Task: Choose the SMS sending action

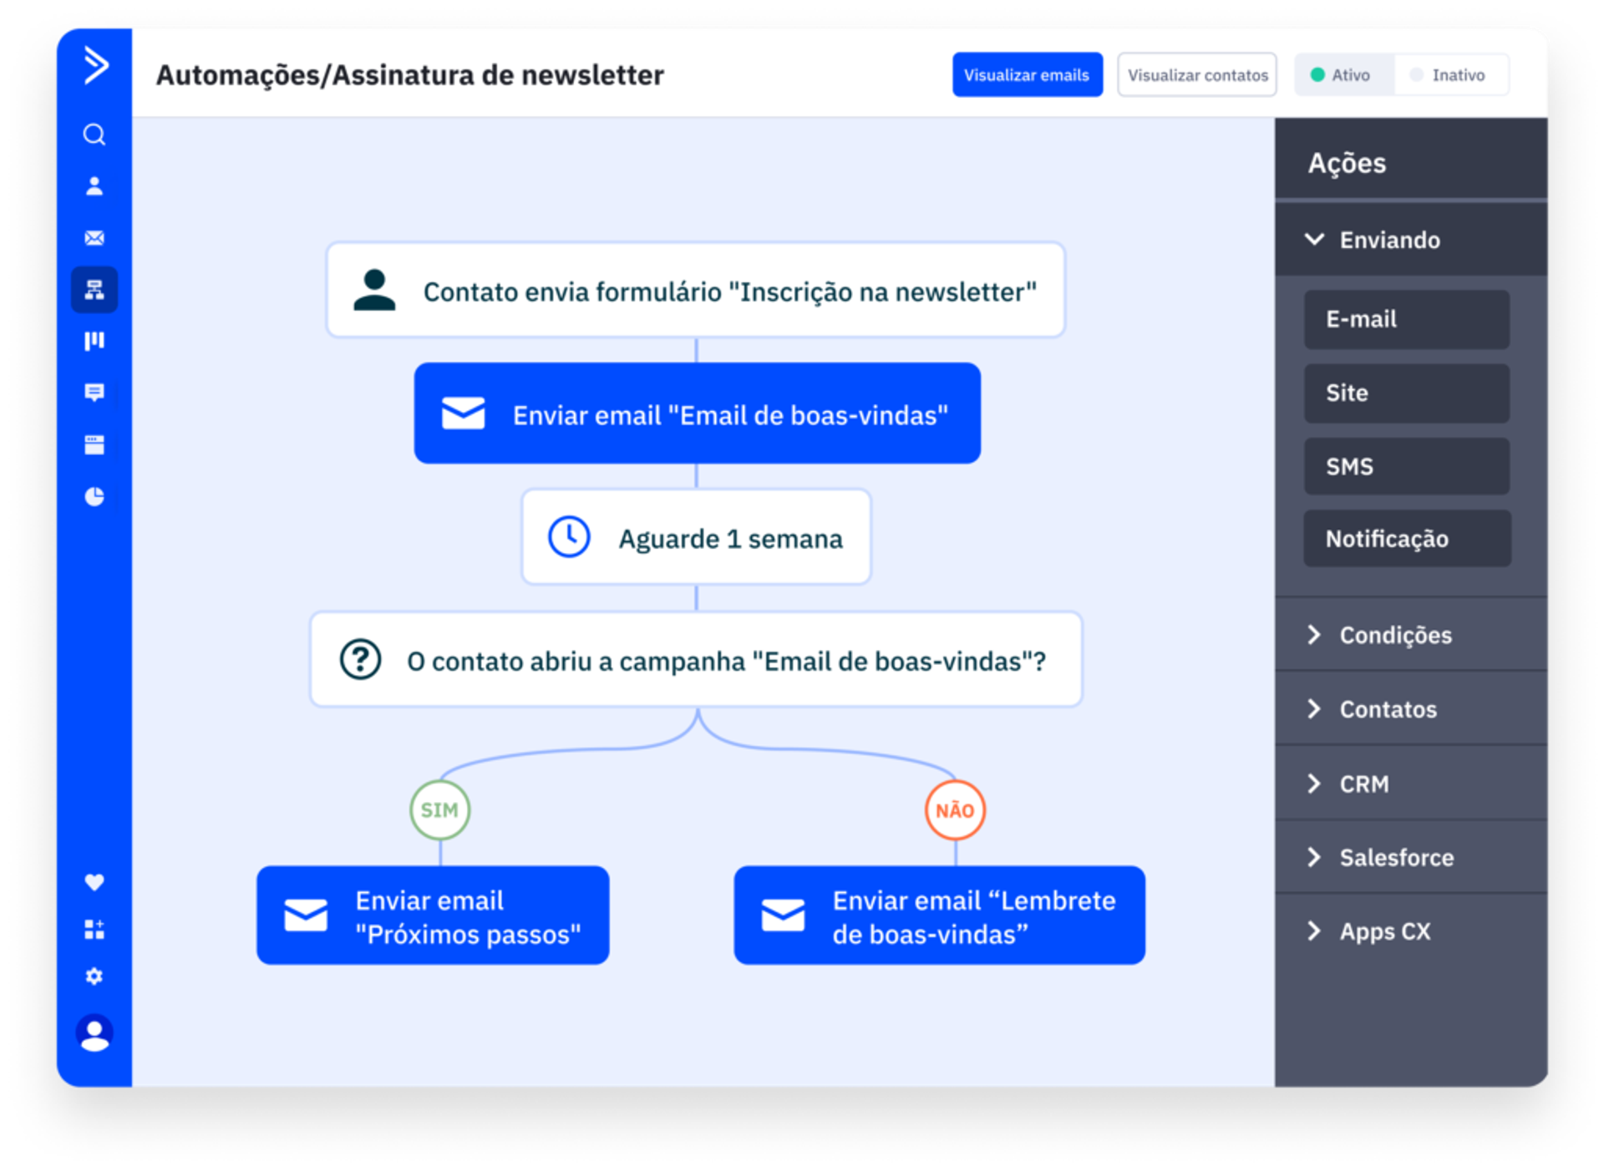Action: tap(1406, 466)
